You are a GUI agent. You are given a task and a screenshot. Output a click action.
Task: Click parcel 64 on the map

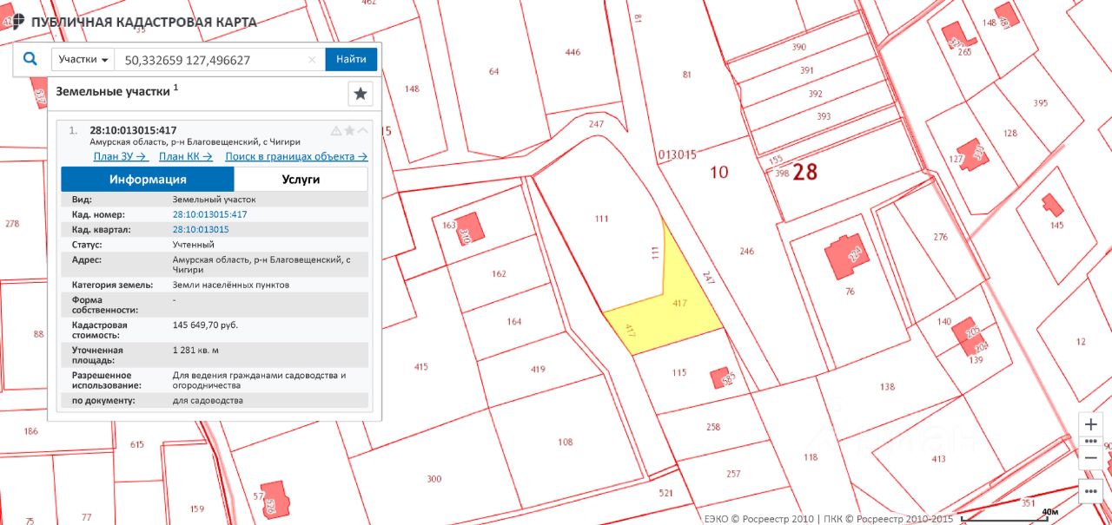pos(494,72)
